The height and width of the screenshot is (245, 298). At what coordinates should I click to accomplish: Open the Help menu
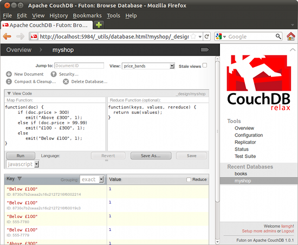coord(131,15)
